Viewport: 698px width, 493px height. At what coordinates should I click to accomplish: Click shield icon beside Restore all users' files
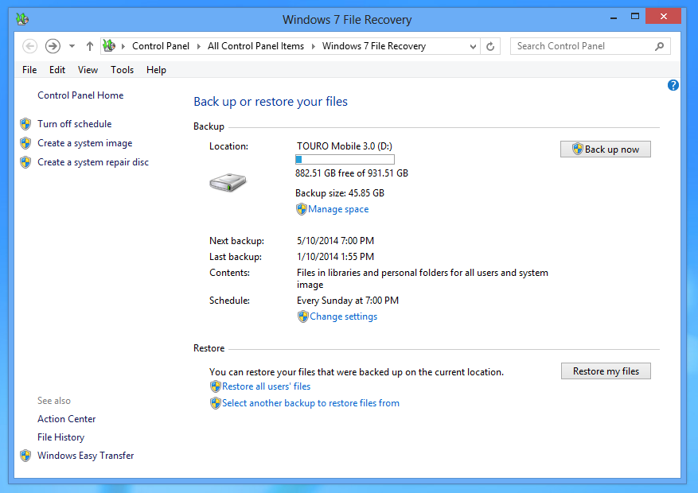tap(216, 386)
